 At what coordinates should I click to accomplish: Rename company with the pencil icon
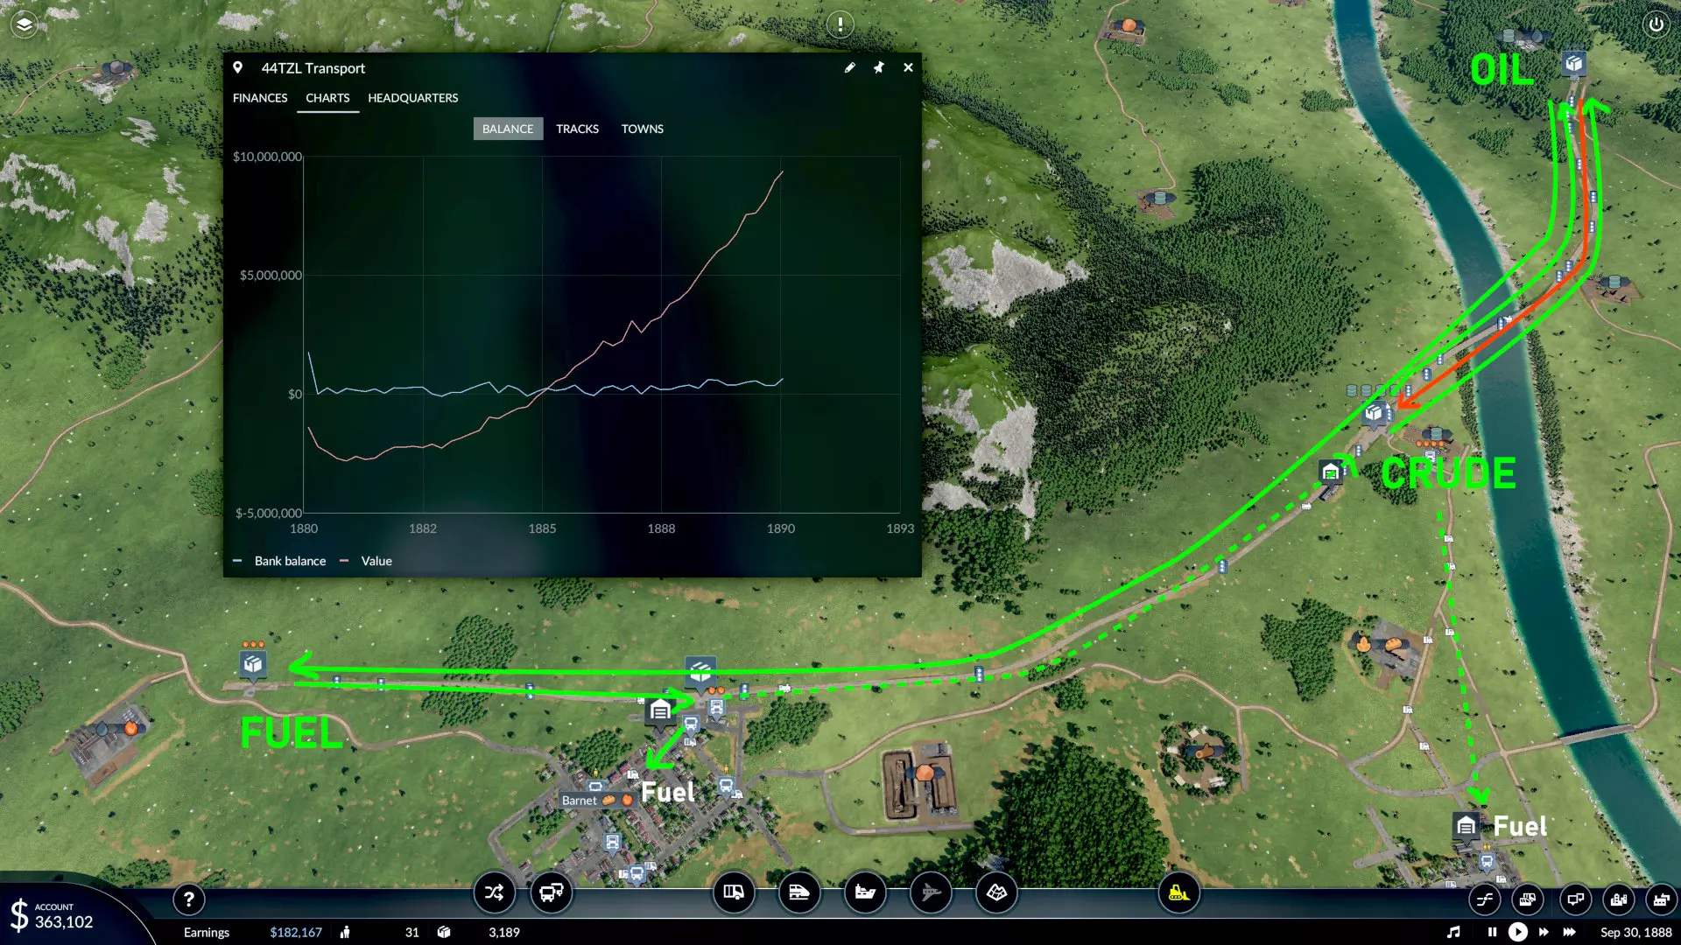[849, 67]
